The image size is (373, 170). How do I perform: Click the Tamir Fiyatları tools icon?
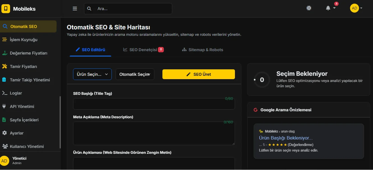click(x=4, y=67)
